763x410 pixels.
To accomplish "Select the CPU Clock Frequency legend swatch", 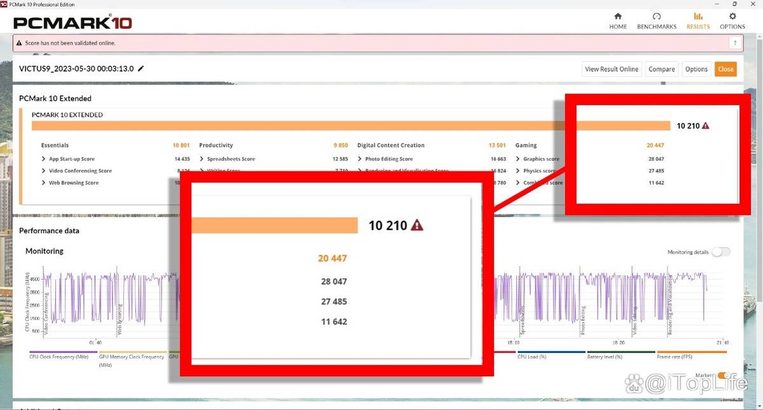I will pyautogui.click(x=63, y=352).
